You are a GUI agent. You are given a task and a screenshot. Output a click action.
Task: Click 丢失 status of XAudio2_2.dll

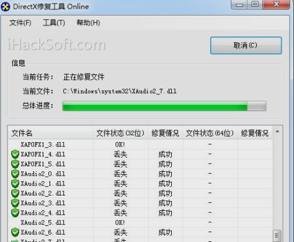(120, 194)
